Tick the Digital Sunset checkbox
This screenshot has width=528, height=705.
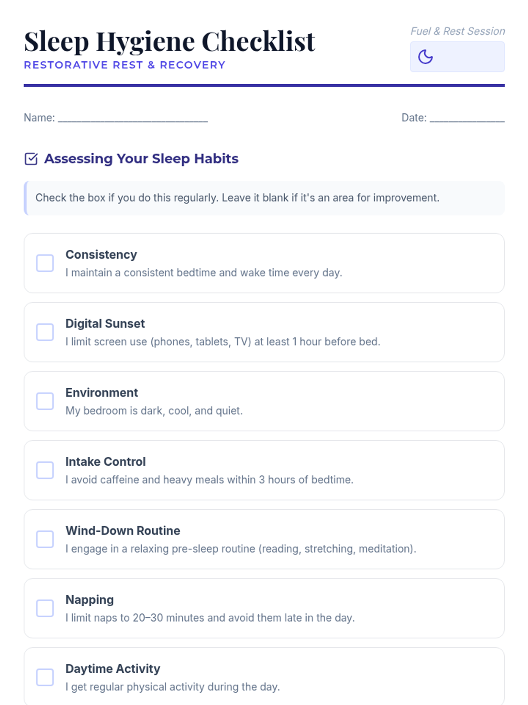pyautogui.click(x=45, y=332)
